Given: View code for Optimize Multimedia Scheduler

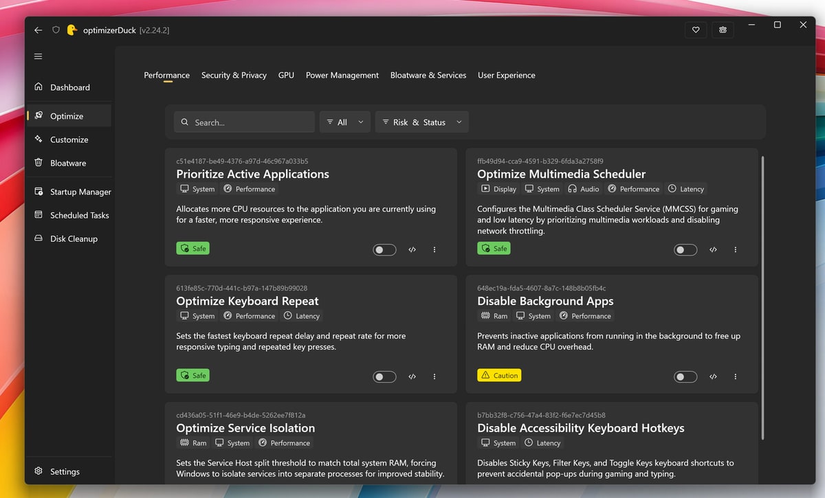Looking at the screenshot, I should (x=713, y=250).
